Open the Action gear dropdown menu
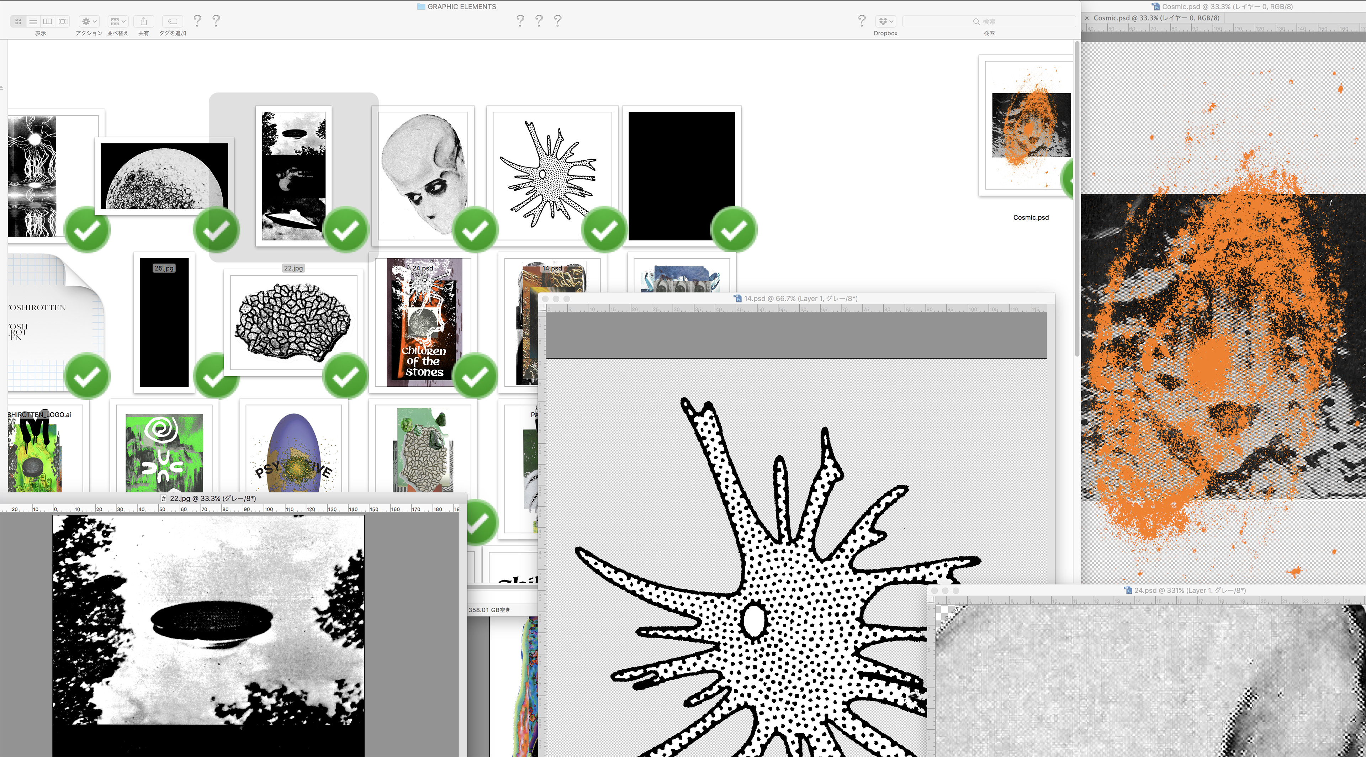The width and height of the screenshot is (1366, 757). [x=89, y=21]
